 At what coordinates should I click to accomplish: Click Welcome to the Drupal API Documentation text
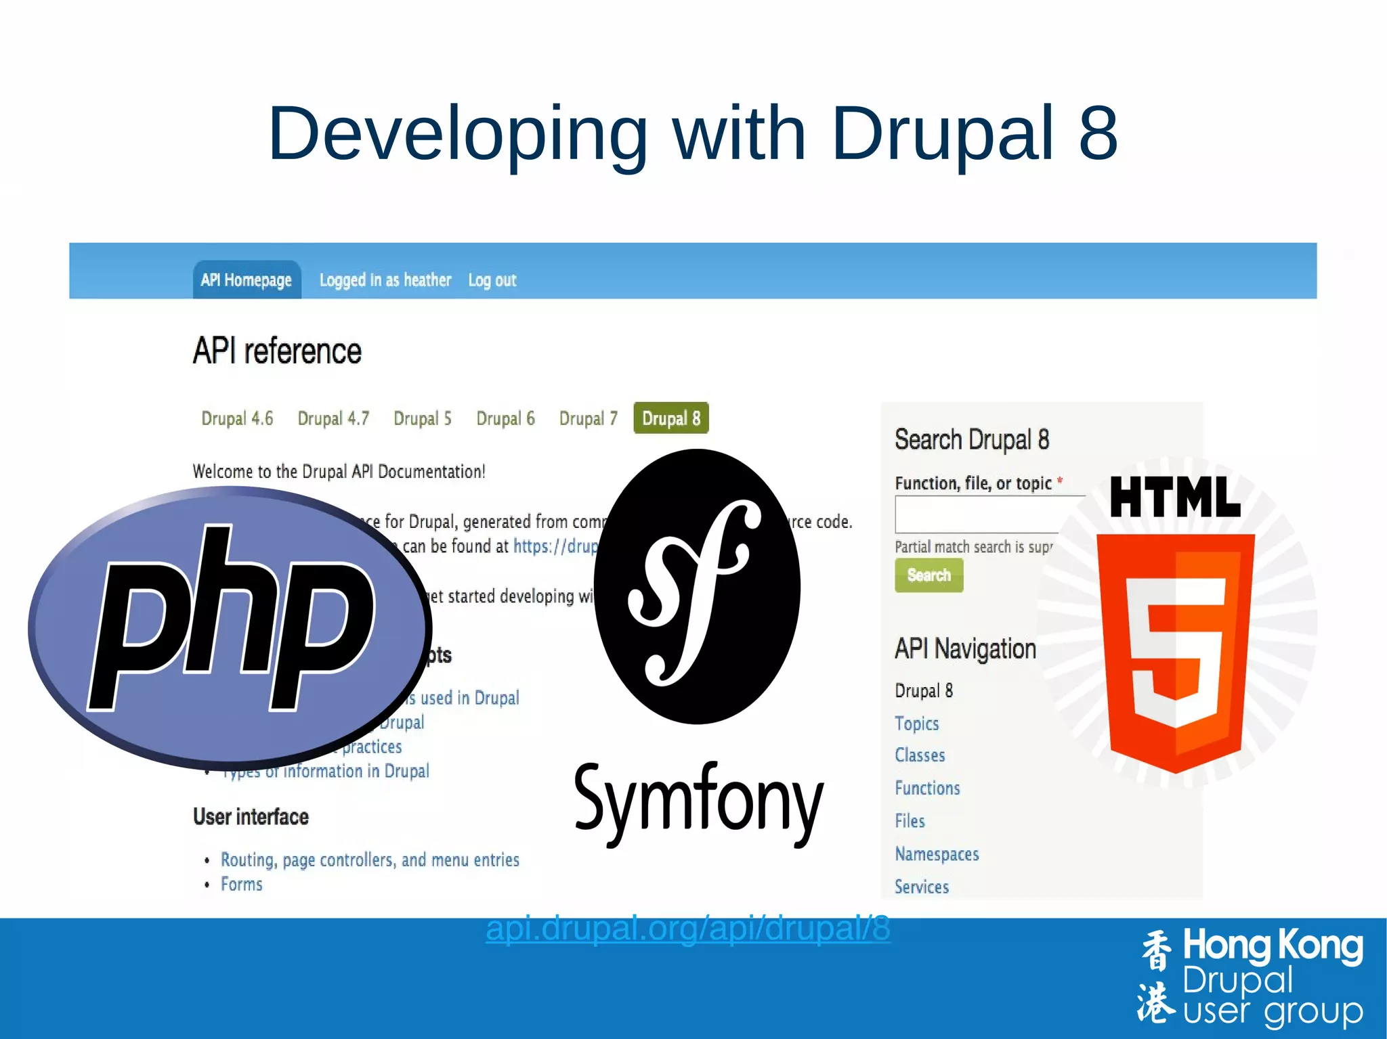[x=339, y=471]
